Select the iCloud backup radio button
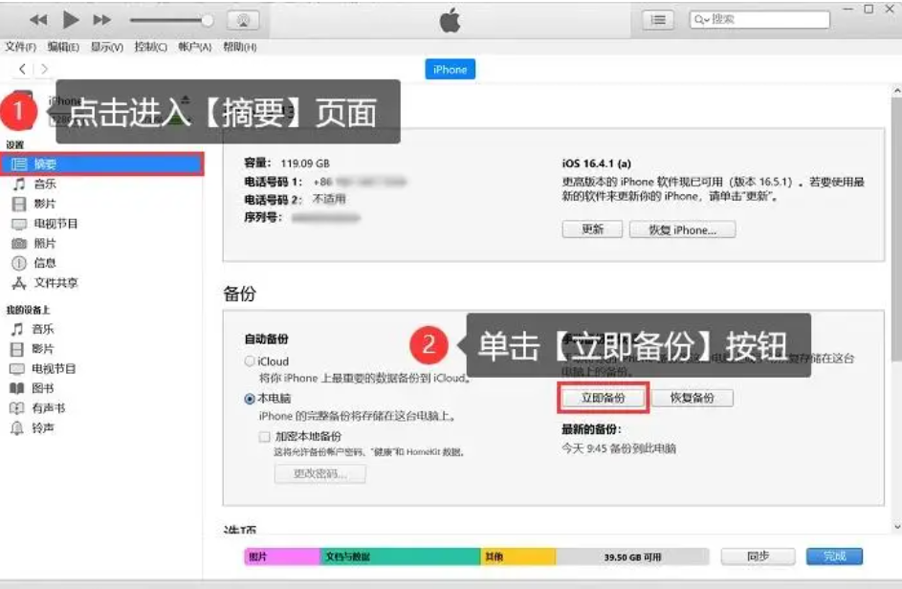The width and height of the screenshot is (902, 589). [x=250, y=361]
